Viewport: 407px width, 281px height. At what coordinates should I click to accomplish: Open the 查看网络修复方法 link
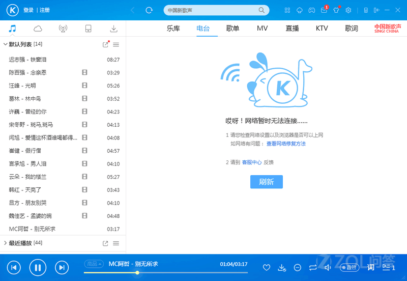pyautogui.click(x=286, y=144)
